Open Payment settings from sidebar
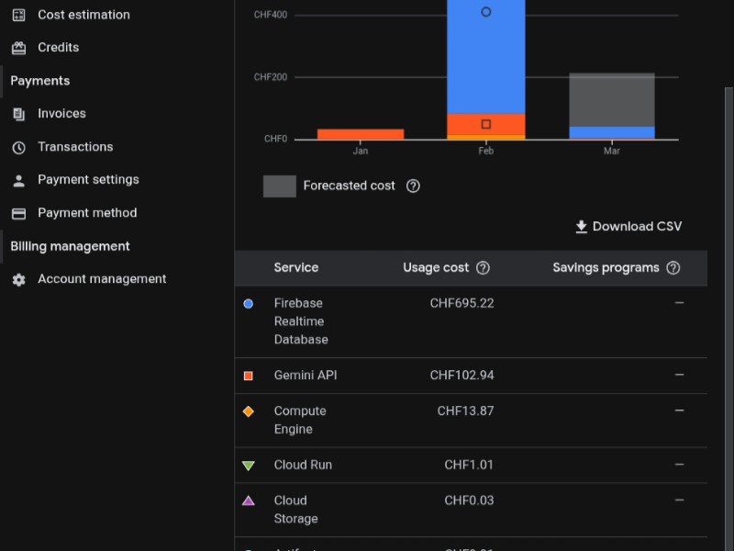734x551 pixels. pos(88,180)
